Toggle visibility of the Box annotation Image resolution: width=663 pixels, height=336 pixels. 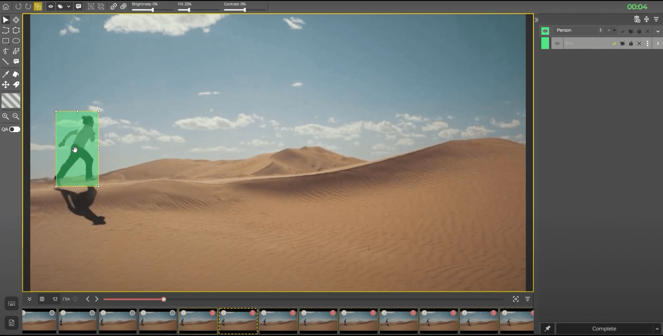558,43
